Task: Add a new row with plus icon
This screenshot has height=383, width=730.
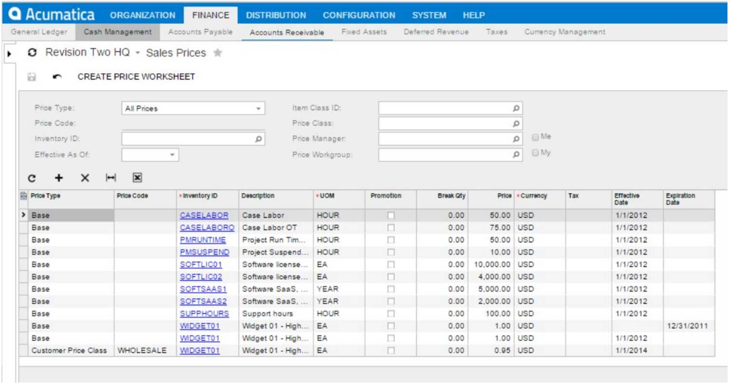Action: tap(58, 178)
